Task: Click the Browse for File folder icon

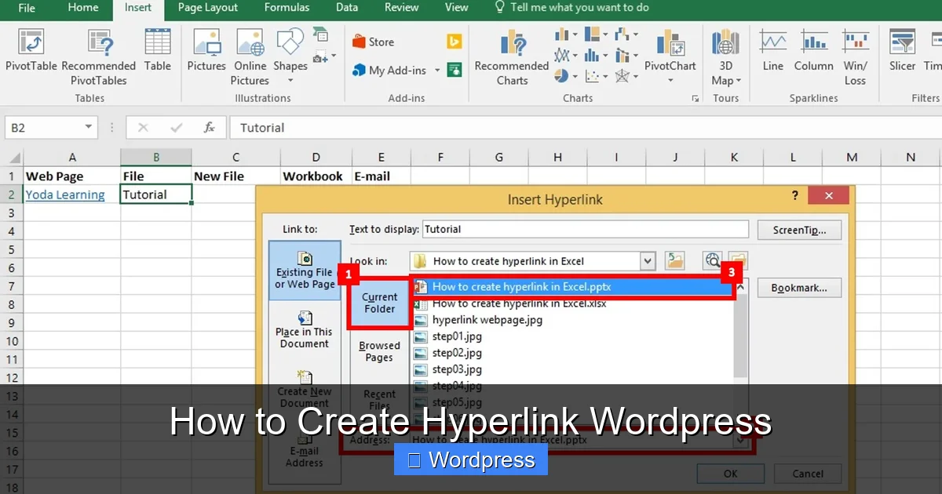Action: coord(736,260)
